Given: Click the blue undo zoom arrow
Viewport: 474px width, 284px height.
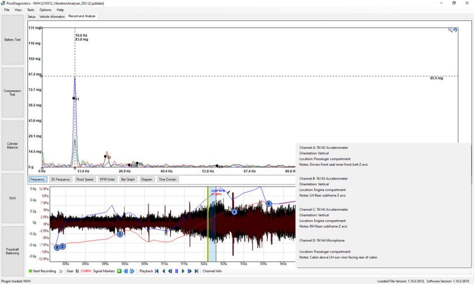Looking at the screenshot, I should (x=455, y=30).
